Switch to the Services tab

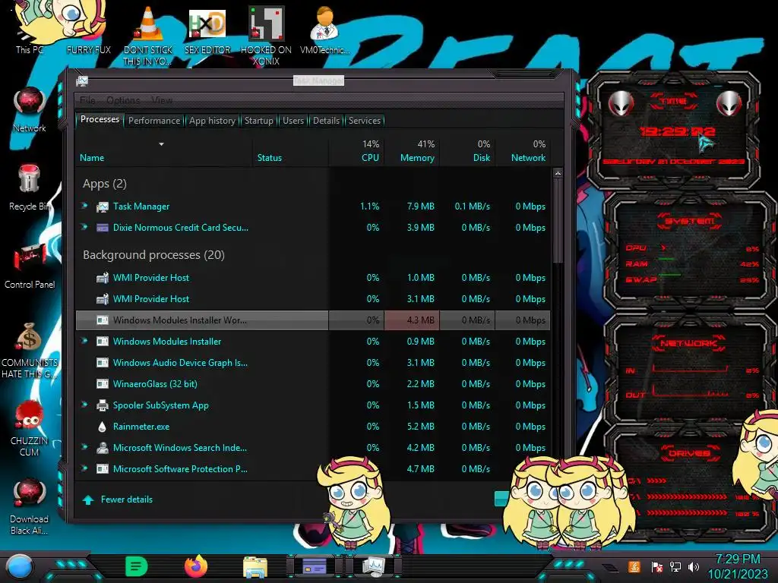point(364,121)
